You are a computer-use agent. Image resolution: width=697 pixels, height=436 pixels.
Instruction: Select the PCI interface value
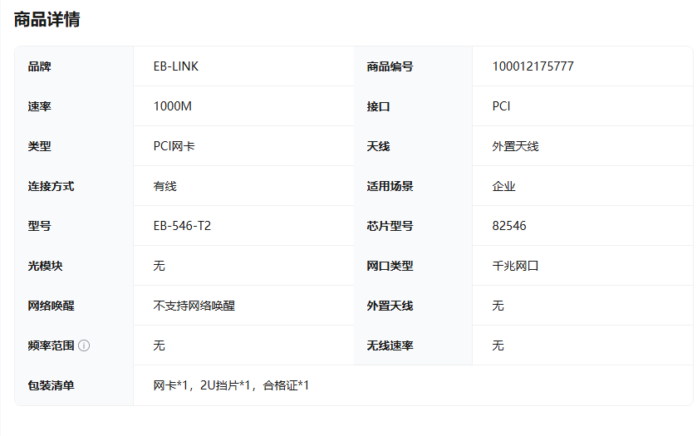(501, 106)
